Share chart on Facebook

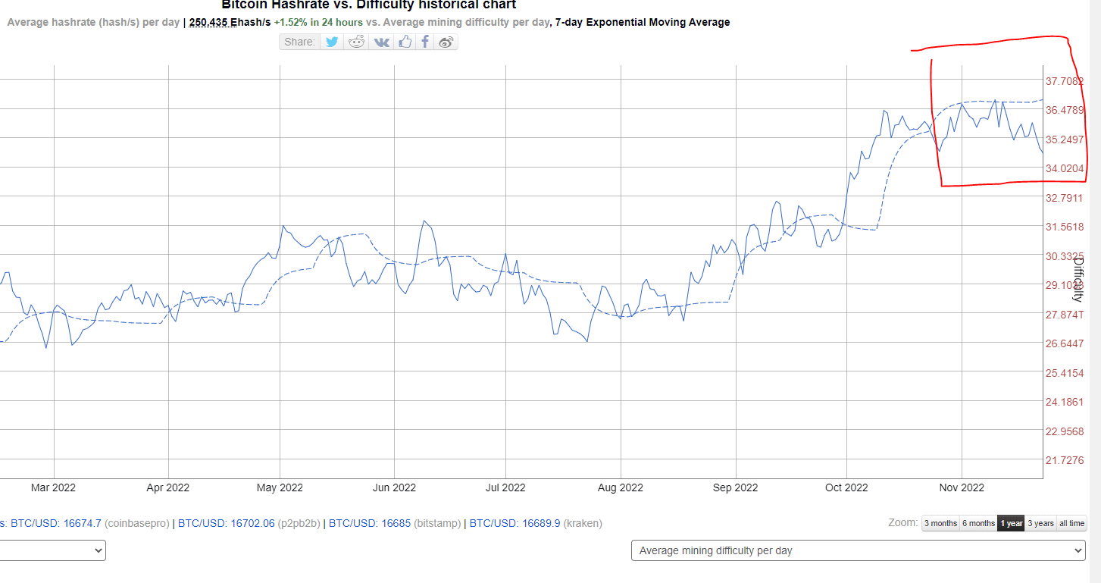[x=426, y=42]
